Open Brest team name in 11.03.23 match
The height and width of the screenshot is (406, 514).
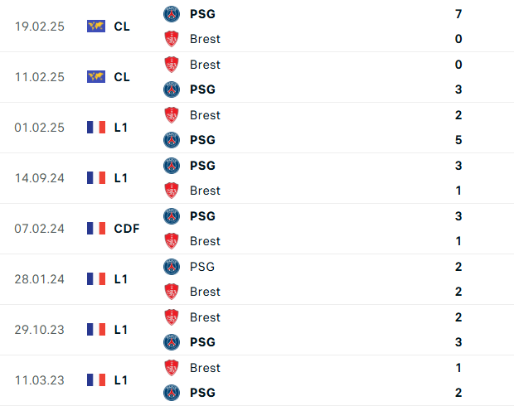click(205, 367)
